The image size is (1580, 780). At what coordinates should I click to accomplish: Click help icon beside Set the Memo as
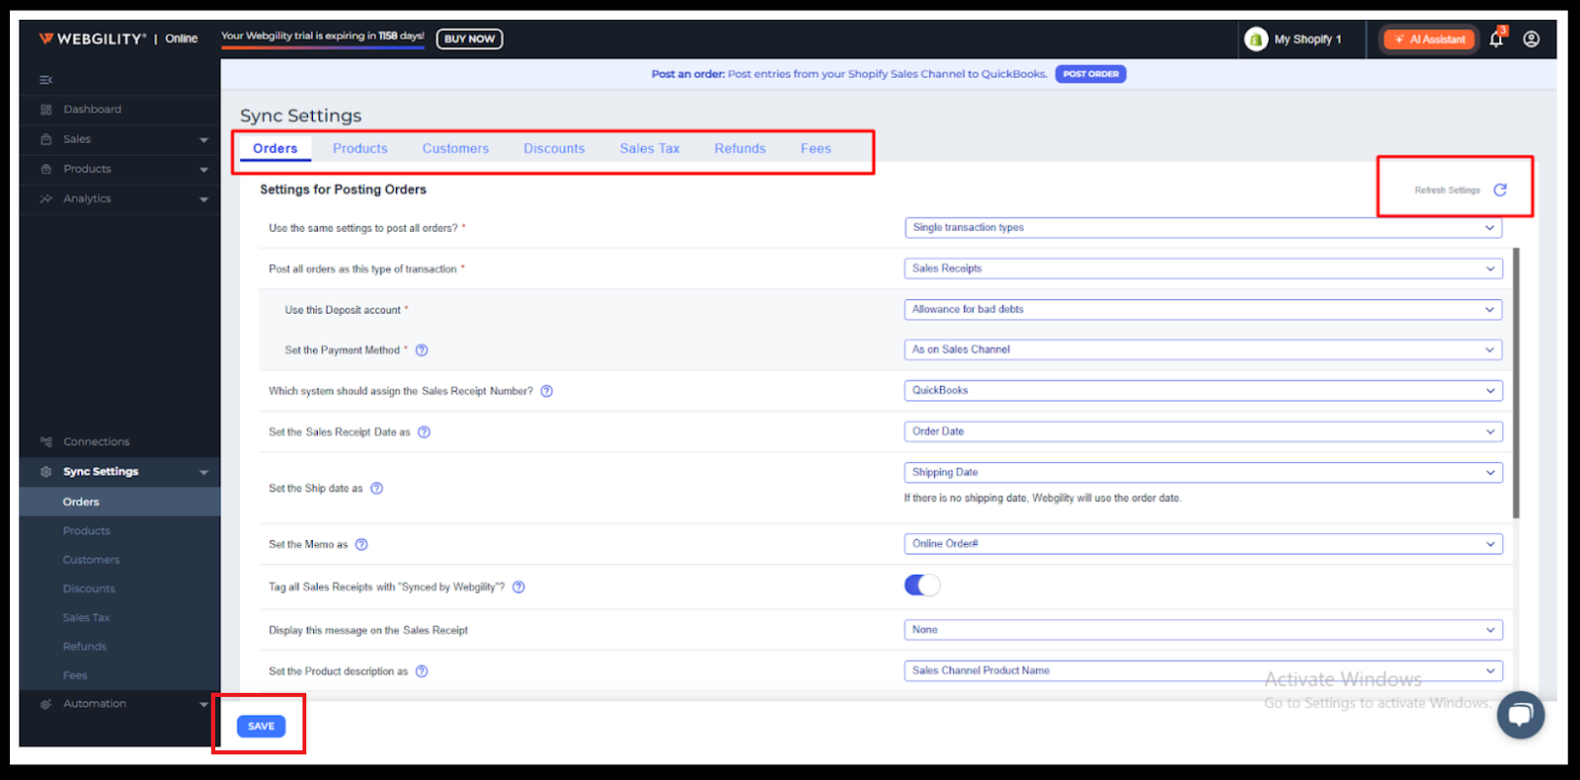point(361,545)
